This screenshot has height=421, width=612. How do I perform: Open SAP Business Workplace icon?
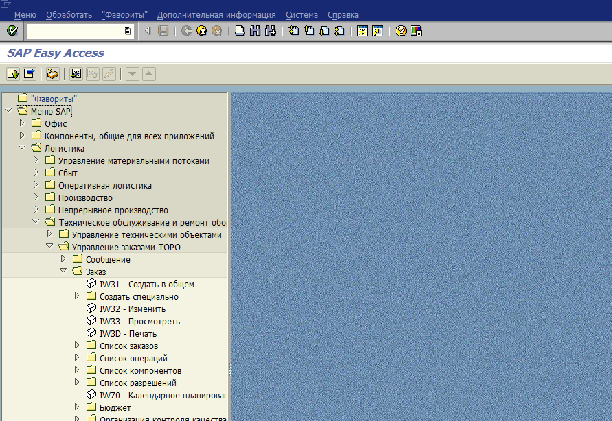[x=53, y=73]
